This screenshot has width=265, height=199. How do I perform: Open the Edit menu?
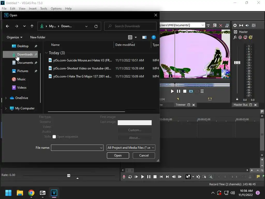tap(13, 9)
